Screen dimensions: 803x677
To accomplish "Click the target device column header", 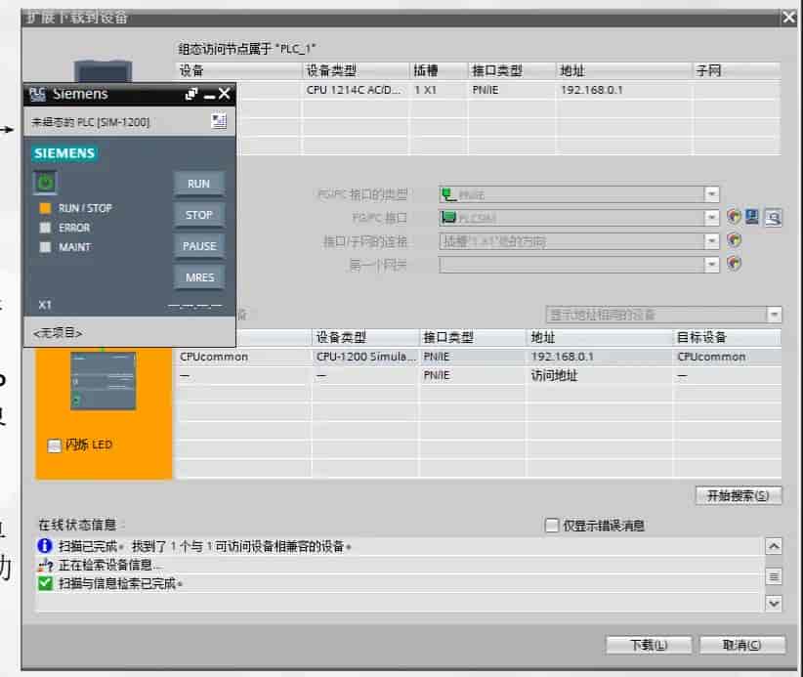I will [x=727, y=337].
